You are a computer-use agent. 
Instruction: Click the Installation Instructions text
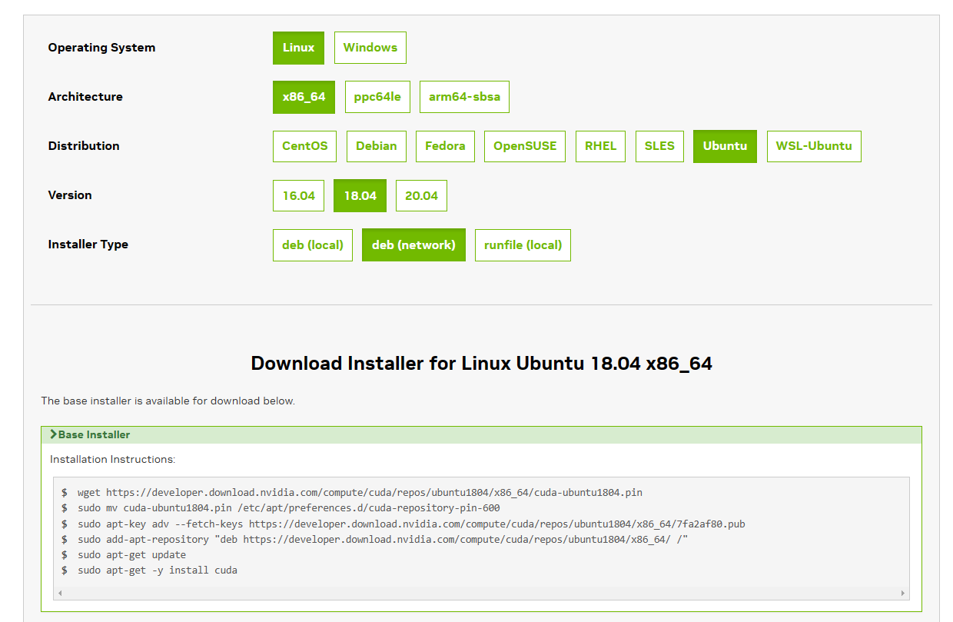(113, 459)
